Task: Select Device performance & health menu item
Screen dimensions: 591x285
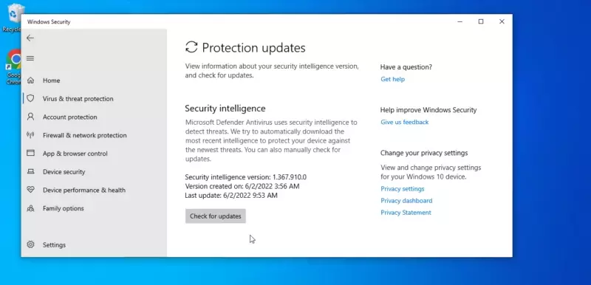Action: 84,190
